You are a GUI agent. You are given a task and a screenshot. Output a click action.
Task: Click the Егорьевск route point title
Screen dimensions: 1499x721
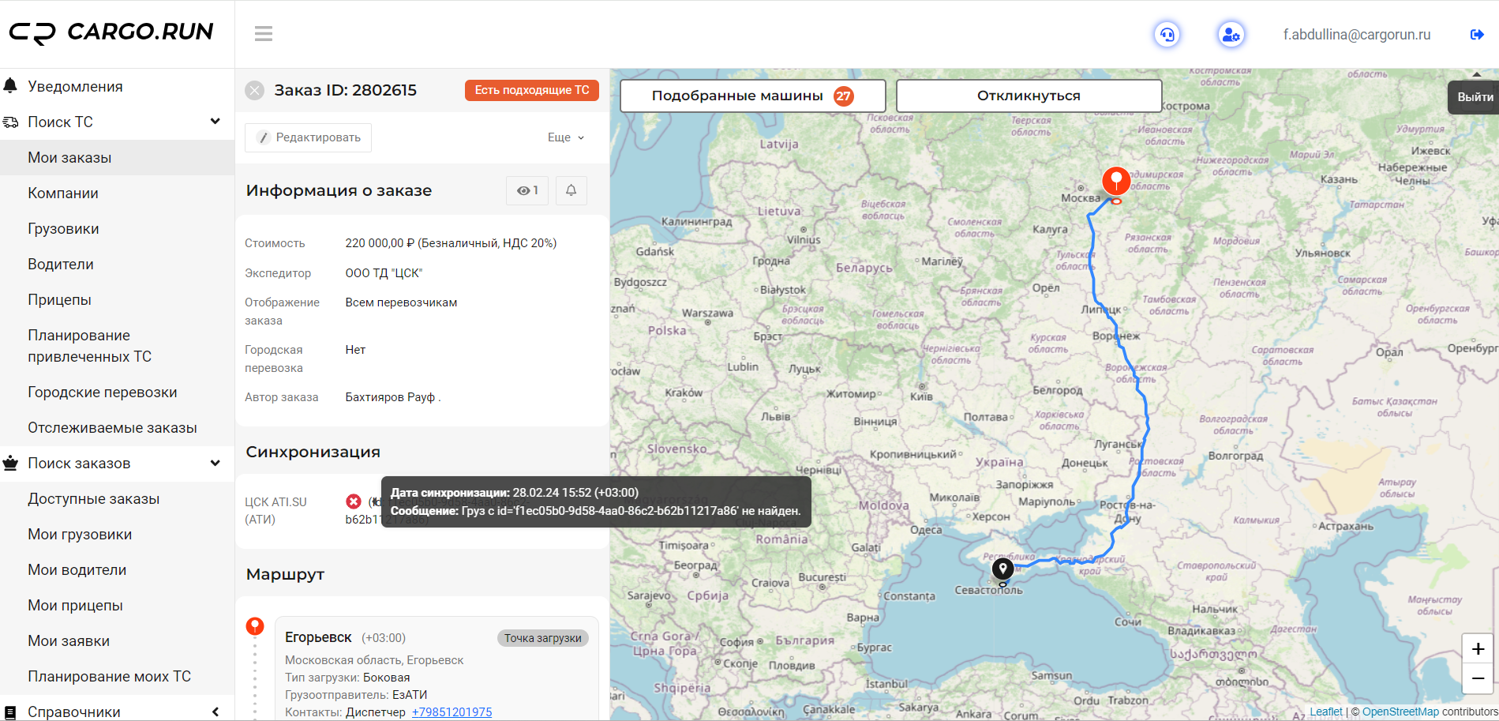coord(318,637)
